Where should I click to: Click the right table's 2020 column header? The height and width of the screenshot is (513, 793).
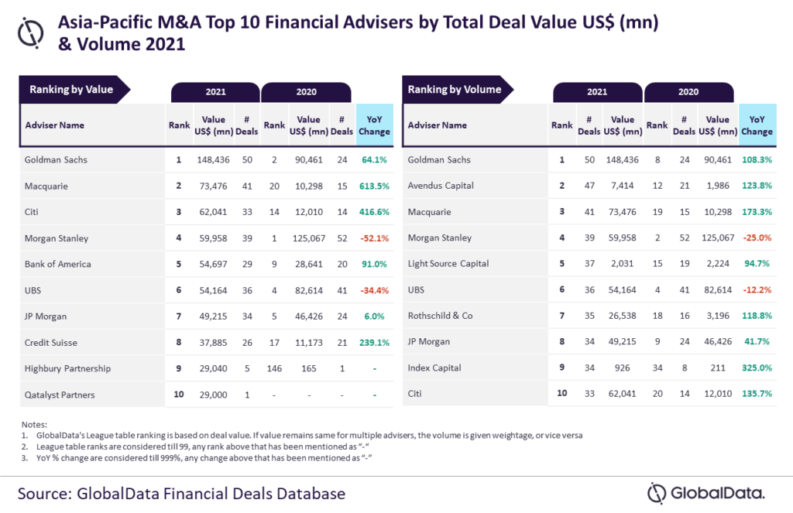tap(689, 92)
